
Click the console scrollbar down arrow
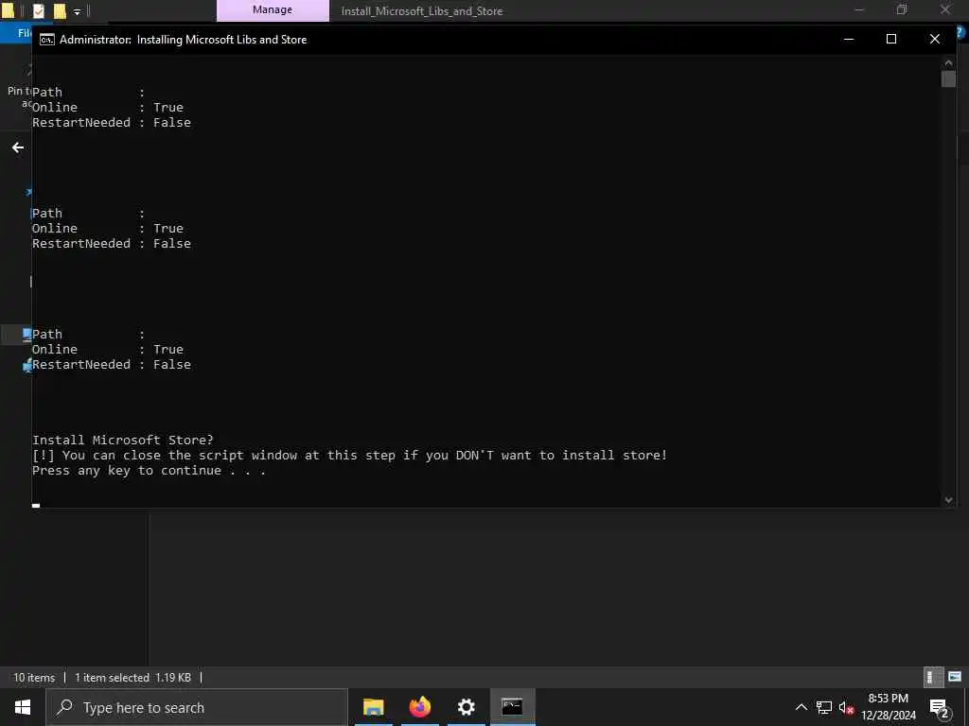pos(948,500)
